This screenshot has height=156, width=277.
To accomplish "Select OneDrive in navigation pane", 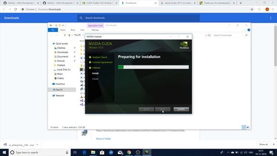I will [60, 84].
